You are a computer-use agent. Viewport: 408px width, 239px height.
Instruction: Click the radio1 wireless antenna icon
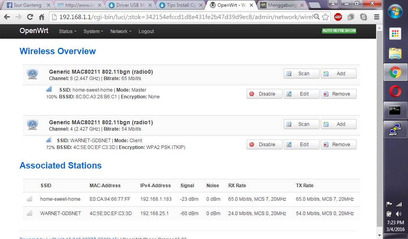click(x=33, y=124)
